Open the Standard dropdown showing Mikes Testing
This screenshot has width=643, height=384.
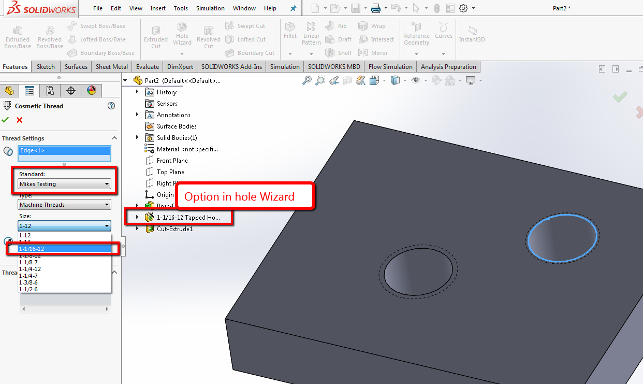click(65, 184)
